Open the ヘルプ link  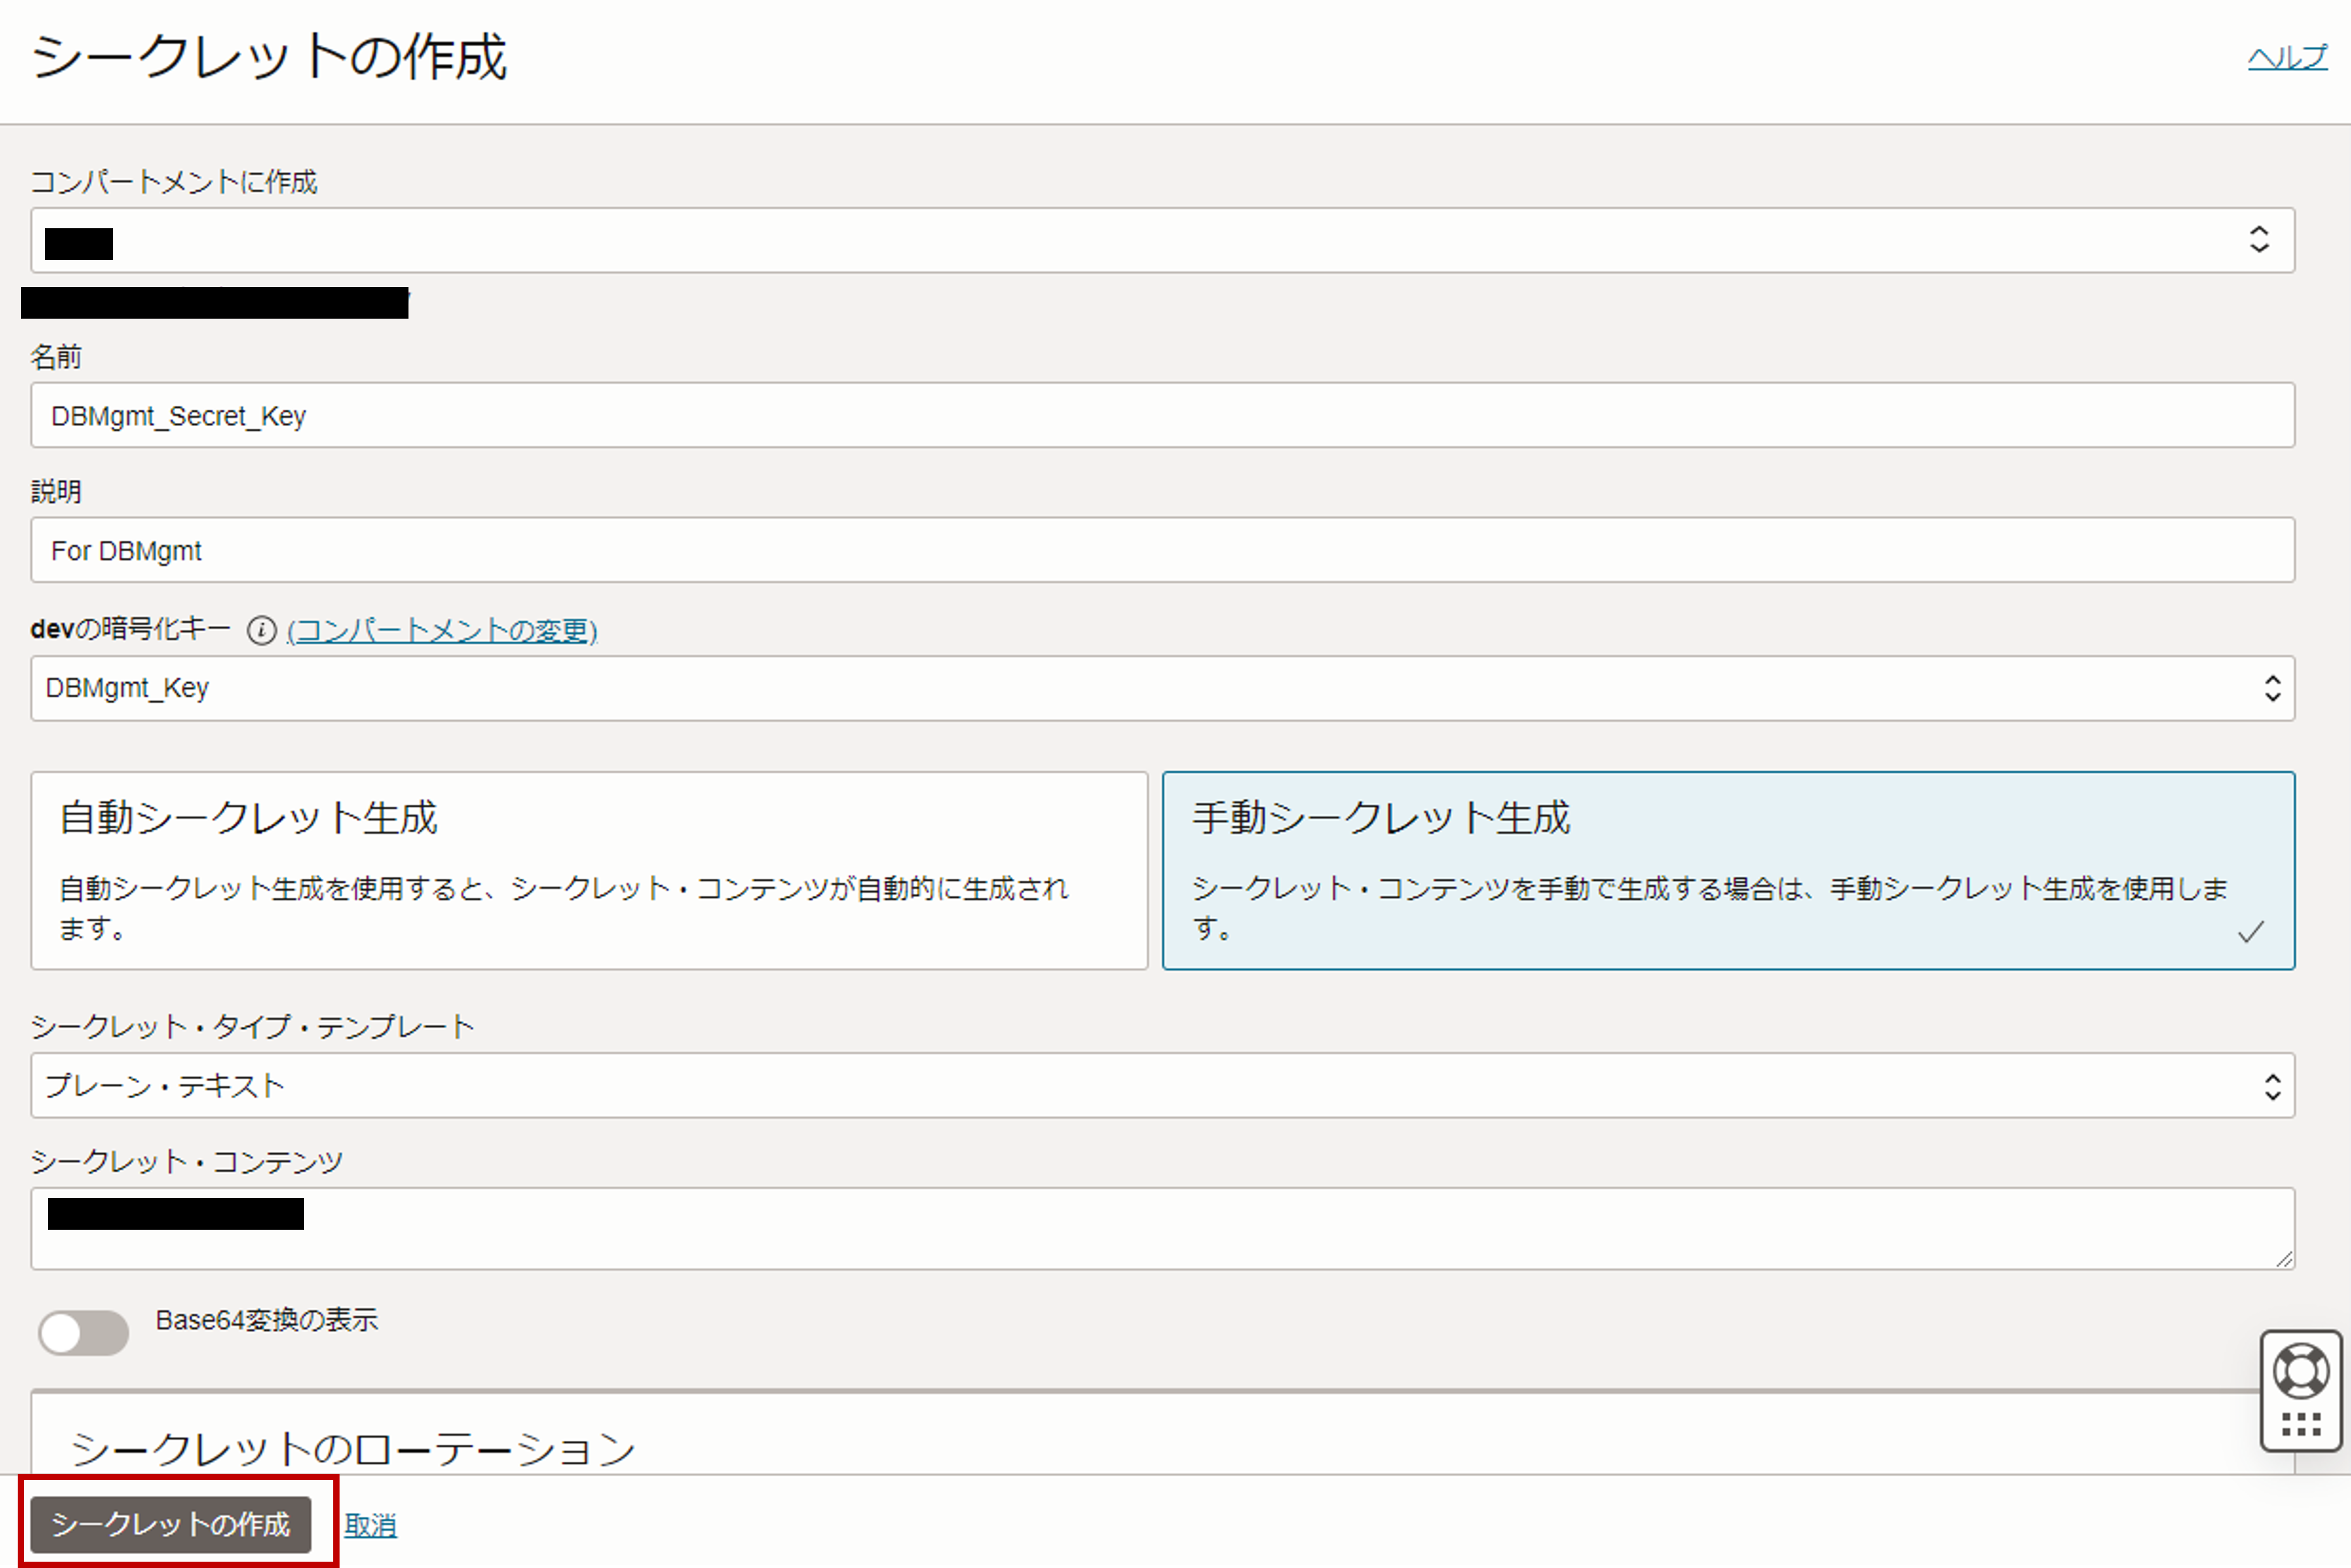point(2287,57)
